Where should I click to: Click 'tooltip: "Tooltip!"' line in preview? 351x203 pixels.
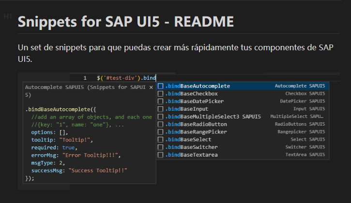(x=62, y=140)
